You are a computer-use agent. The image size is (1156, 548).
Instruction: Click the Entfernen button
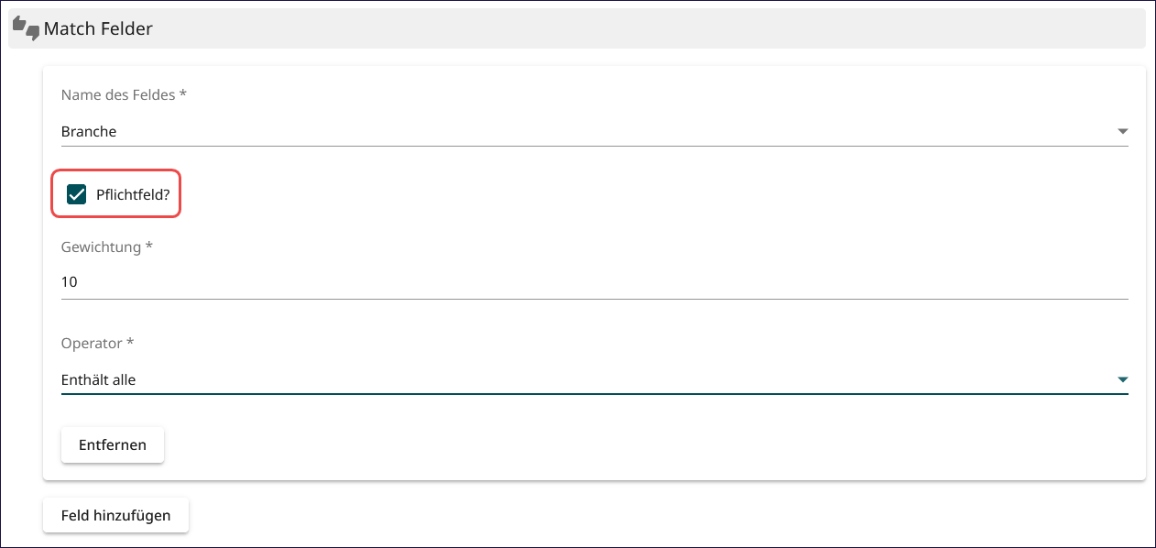click(x=113, y=444)
